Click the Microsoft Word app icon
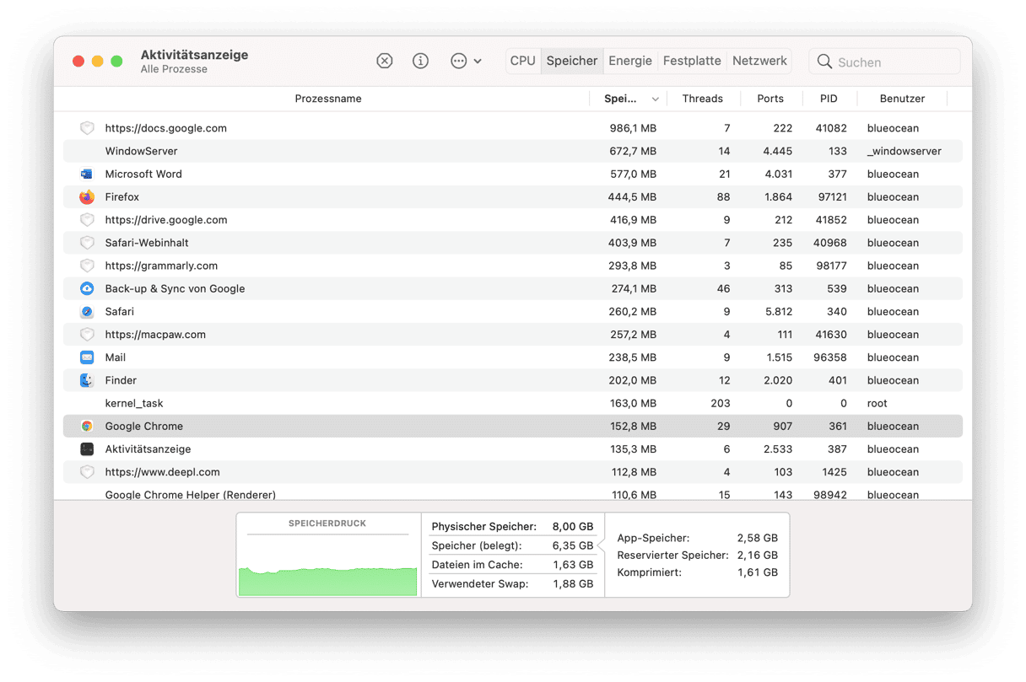 87,174
